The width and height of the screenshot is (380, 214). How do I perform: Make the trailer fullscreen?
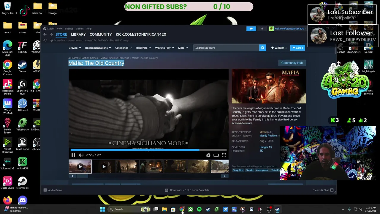[224, 155]
